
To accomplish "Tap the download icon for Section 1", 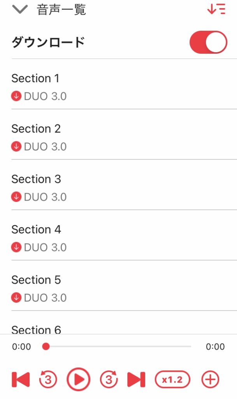I will pyautogui.click(x=16, y=96).
